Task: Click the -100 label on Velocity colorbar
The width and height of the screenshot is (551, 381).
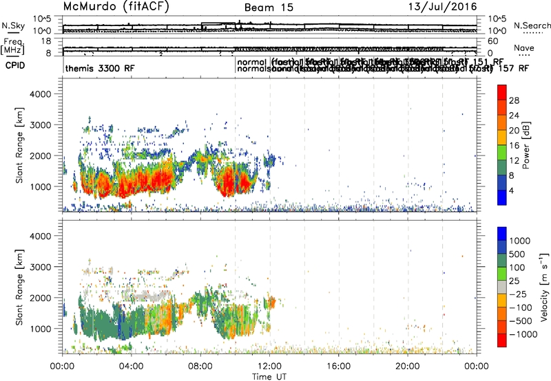Action: [x=520, y=307]
